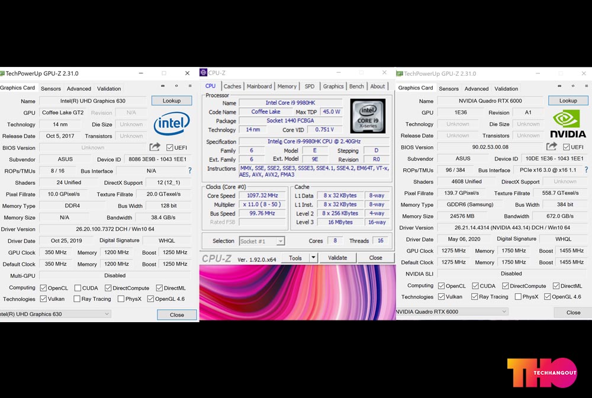
Task: Open the hamburger menu in Intel GPU-Z
Action: coord(190,86)
